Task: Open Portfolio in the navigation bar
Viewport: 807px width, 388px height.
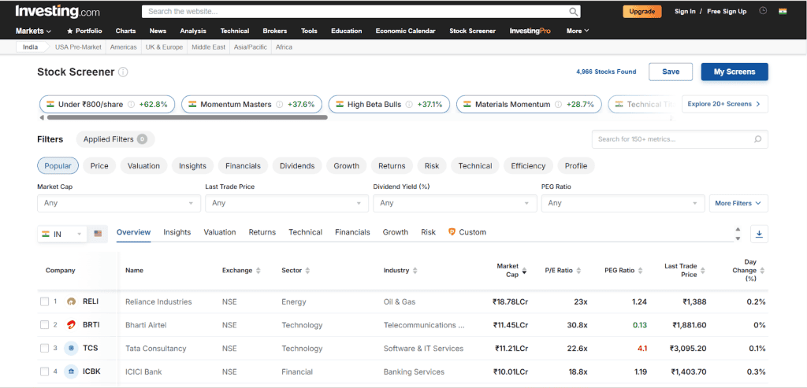Action: [84, 31]
